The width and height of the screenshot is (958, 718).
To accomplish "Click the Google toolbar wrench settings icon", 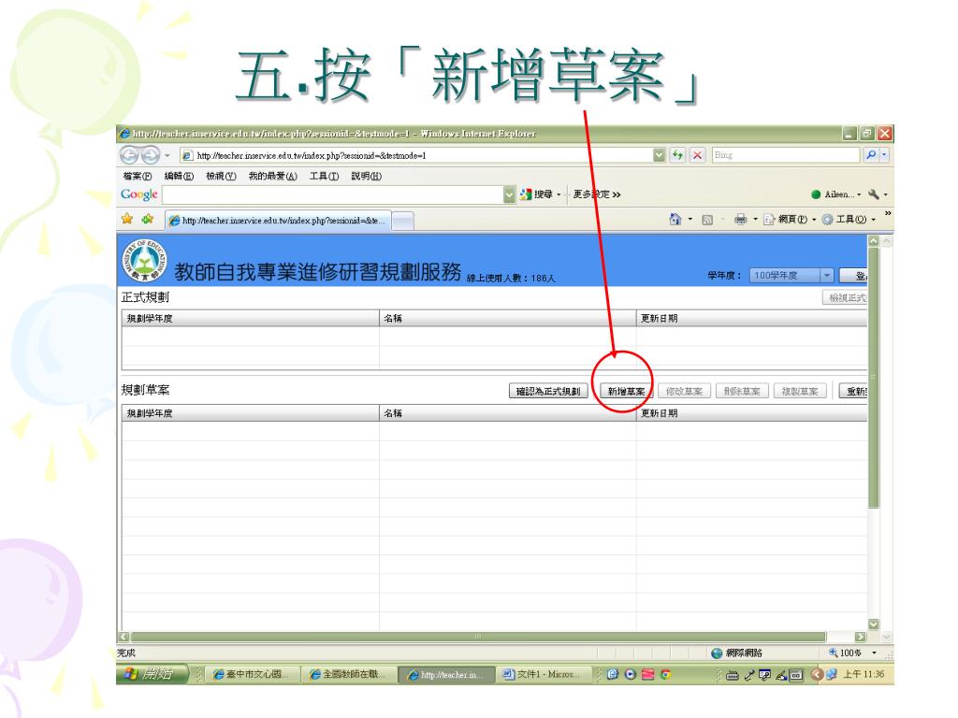I will (x=874, y=194).
